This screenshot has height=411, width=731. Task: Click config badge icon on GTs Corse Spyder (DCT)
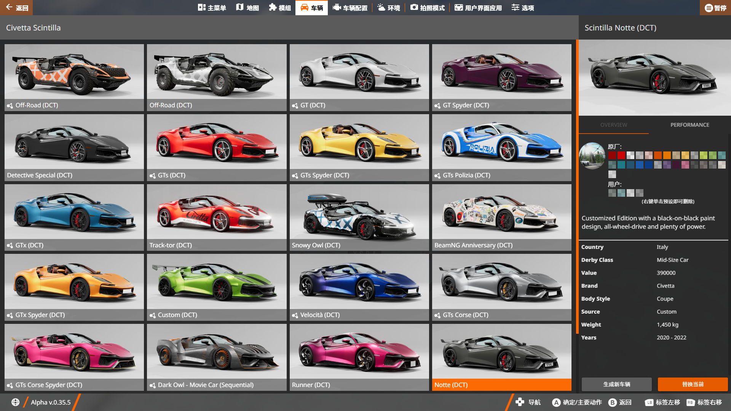click(10, 385)
